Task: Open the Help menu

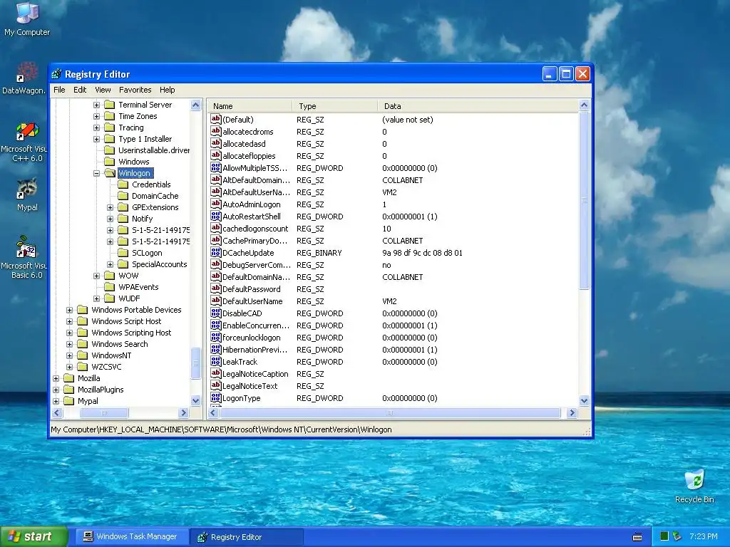Action: coord(167,90)
